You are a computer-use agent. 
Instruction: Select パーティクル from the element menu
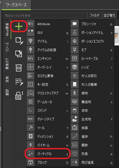coord(48,154)
